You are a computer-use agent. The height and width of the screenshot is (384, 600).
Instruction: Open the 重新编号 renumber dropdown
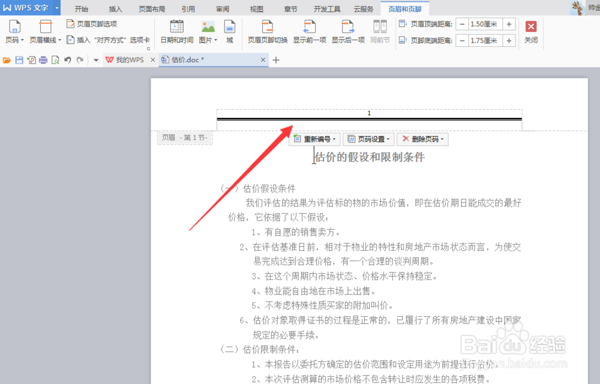(x=314, y=139)
